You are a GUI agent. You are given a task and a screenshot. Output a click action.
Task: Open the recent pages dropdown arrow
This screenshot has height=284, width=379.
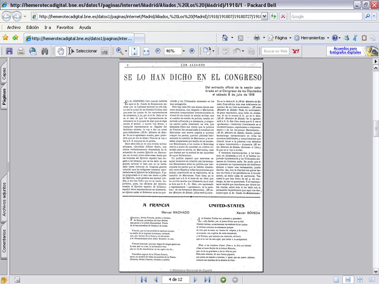[x=25, y=17]
